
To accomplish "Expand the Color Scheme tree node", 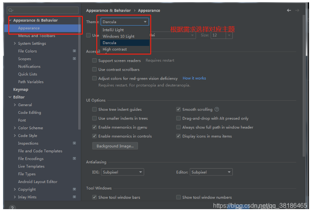I will [x=15, y=128].
